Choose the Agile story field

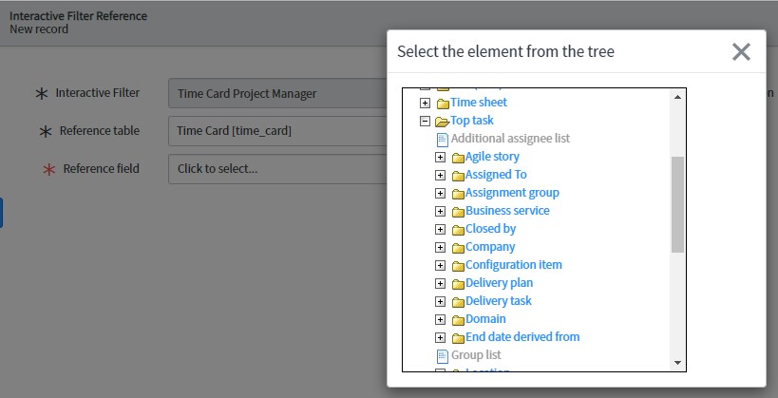click(x=492, y=157)
